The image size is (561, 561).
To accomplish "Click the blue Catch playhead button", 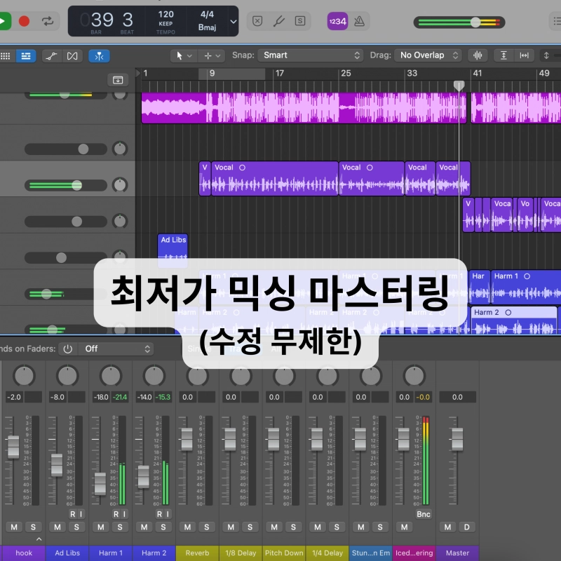I will click(99, 55).
